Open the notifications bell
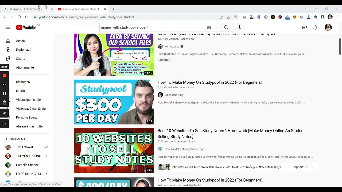Viewport: 342px width, 192px height. [315, 27]
